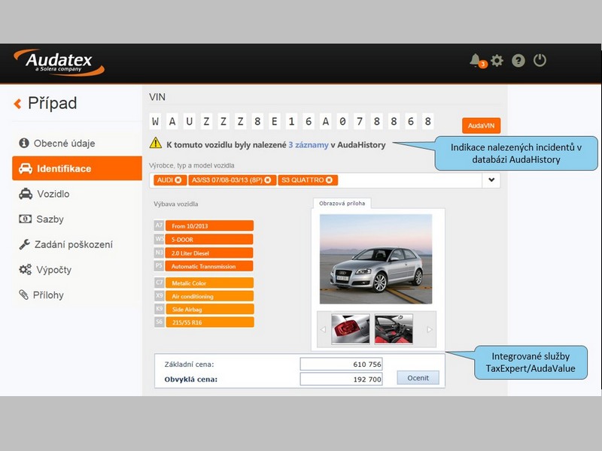The width and height of the screenshot is (602, 451).
Task: Click the A3/S3 07/08-03/13 (8P) tag
Action: pyautogui.click(x=233, y=180)
